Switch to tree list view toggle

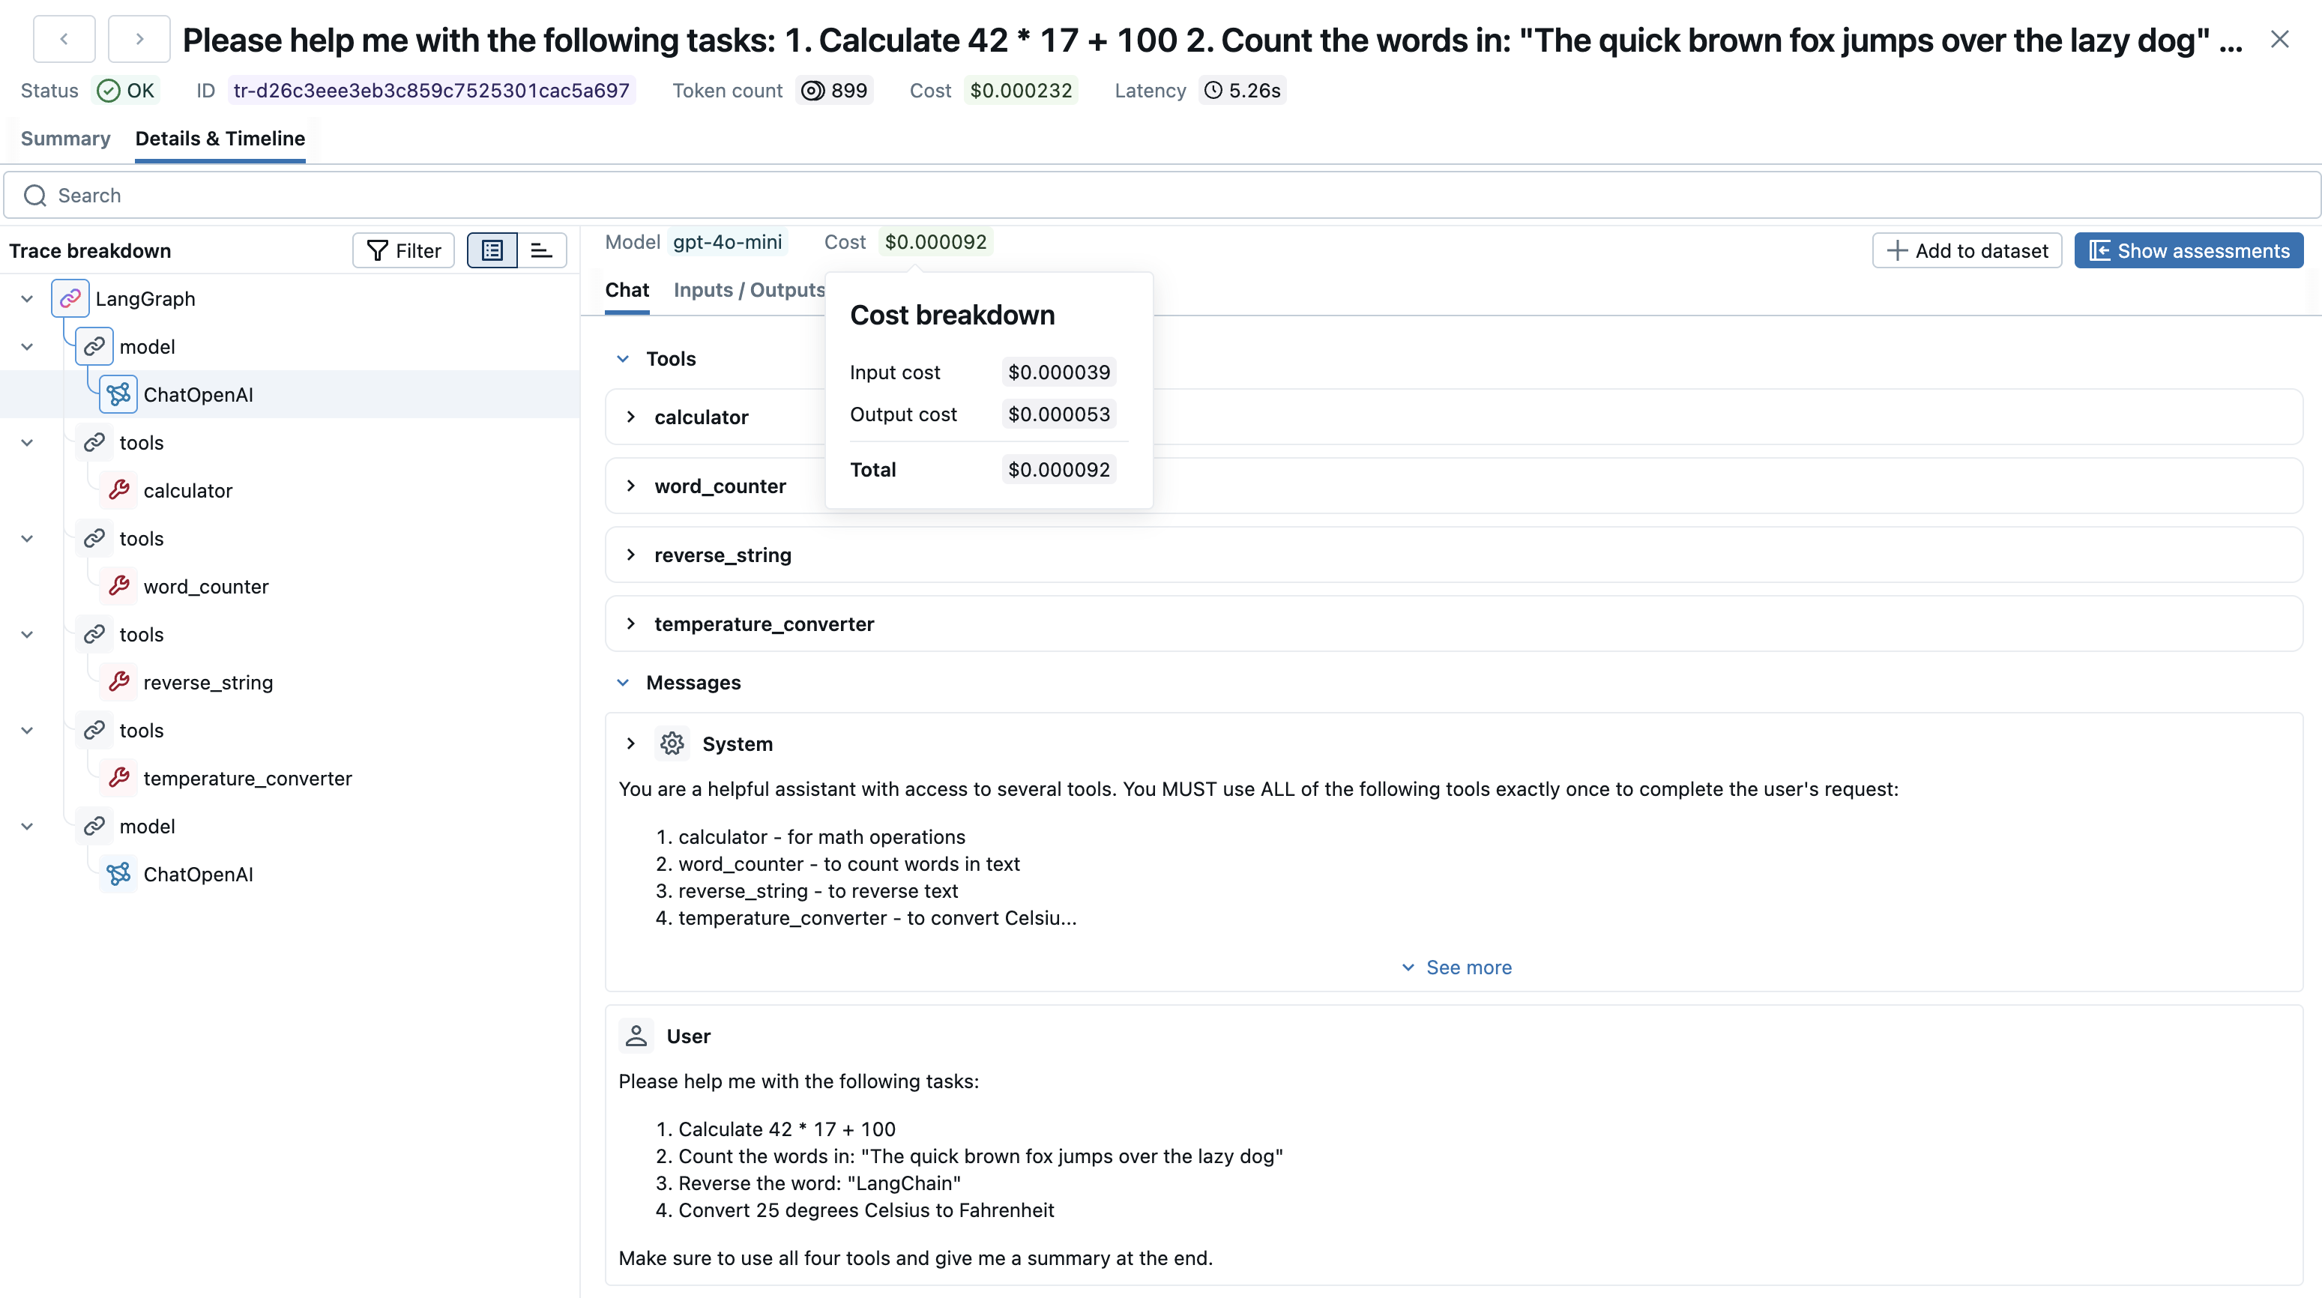[x=492, y=250]
